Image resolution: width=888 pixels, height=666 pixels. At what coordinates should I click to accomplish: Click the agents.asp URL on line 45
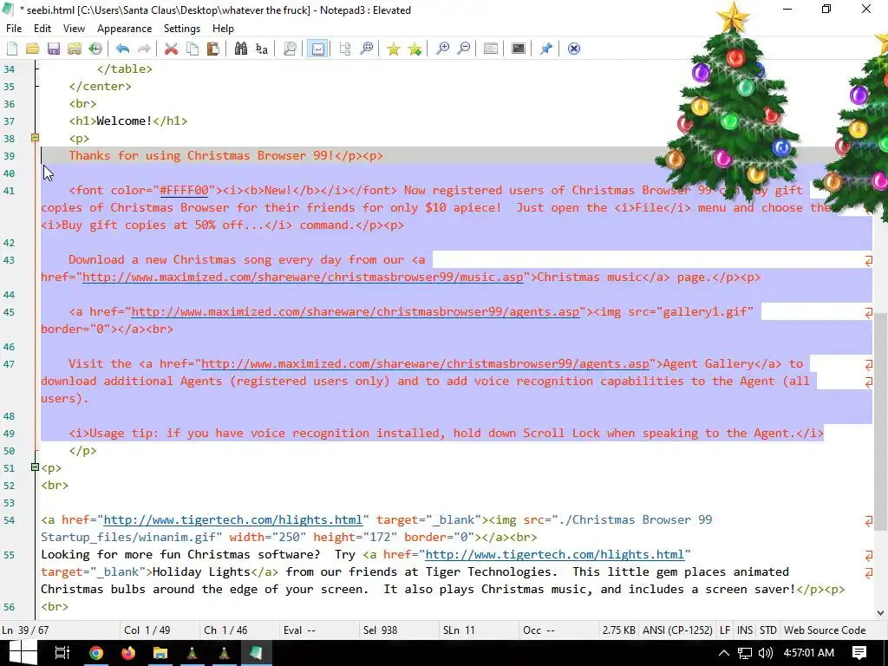tap(355, 311)
